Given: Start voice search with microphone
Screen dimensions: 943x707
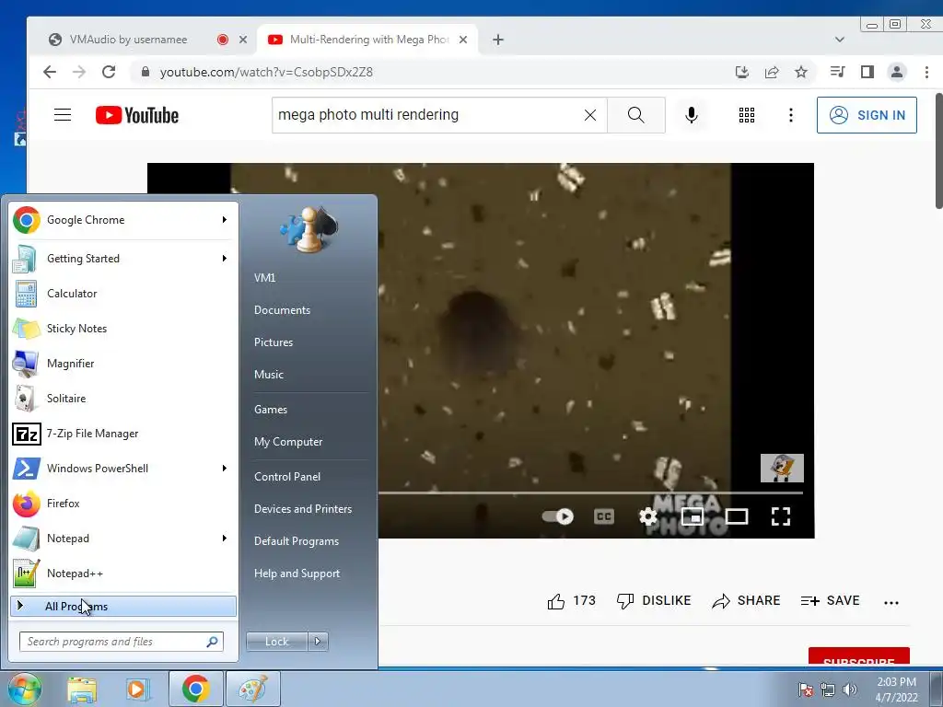Looking at the screenshot, I should [692, 115].
